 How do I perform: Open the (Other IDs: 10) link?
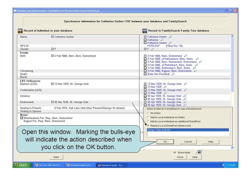click(x=174, y=46)
